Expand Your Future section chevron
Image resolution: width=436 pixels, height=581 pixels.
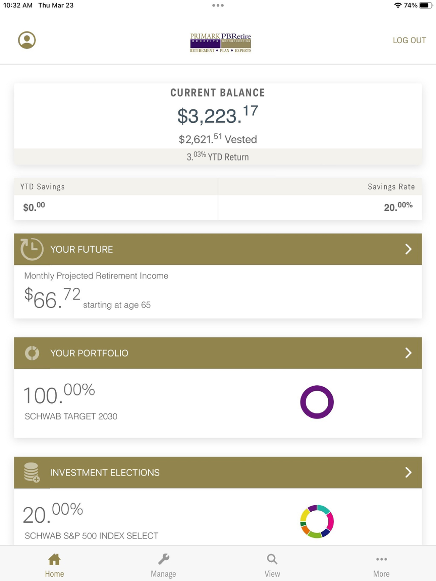tap(408, 249)
